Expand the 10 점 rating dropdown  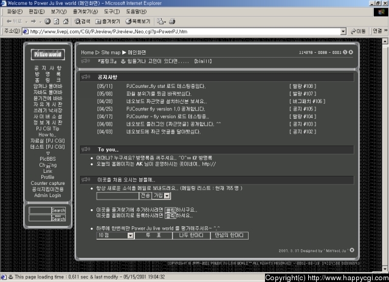(x=131, y=235)
